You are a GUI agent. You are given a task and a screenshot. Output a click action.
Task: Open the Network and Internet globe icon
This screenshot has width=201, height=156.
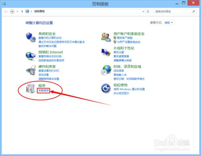click(31, 56)
